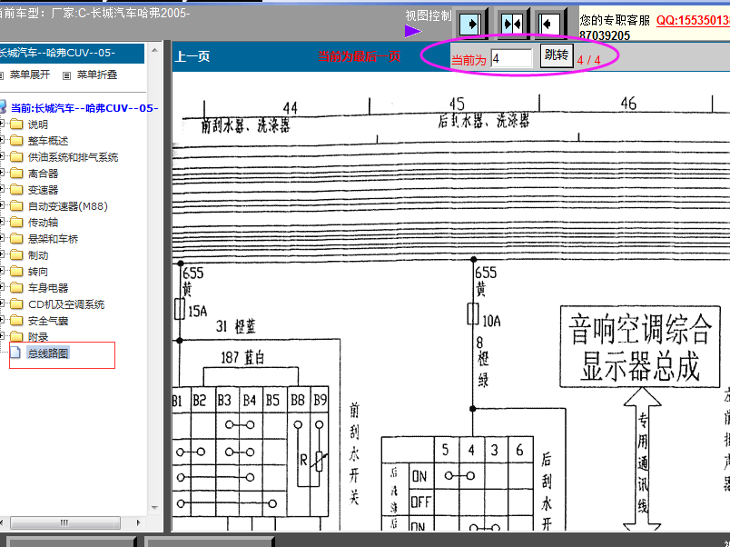Expand the 变速器 tree node
730x547 pixels.
[x=2, y=189]
